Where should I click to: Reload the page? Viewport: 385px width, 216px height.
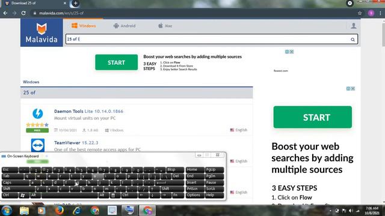tap(23, 13)
